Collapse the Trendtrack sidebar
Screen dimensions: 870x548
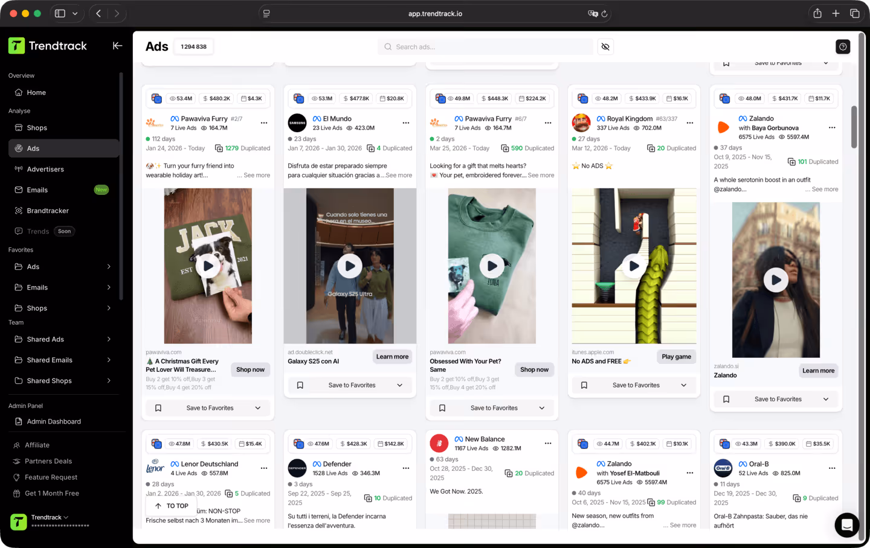point(117,46)
